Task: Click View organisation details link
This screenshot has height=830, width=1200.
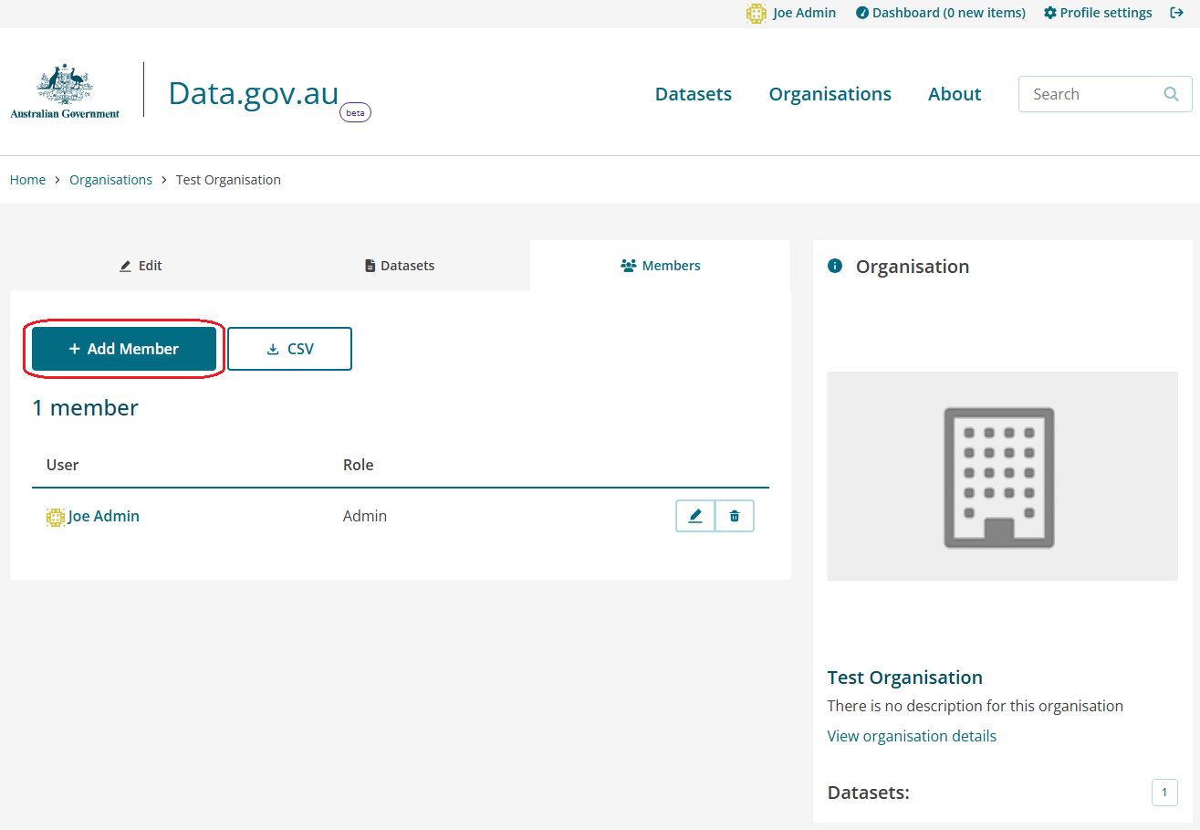Action: 912,736
